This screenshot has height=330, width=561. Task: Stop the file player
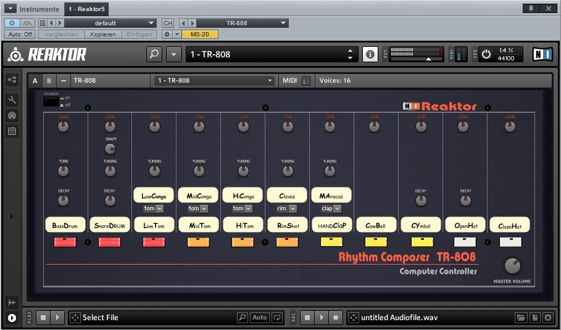43,318
